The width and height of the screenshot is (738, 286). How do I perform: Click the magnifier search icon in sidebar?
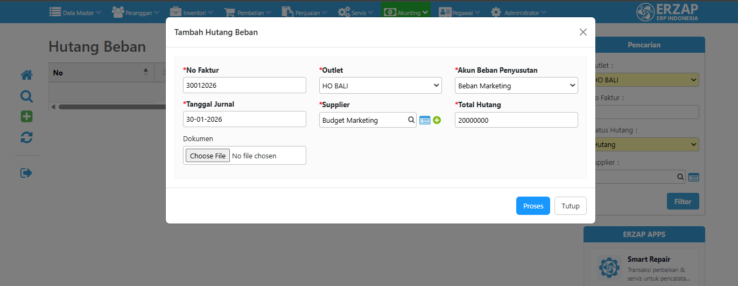pos(26,96)
